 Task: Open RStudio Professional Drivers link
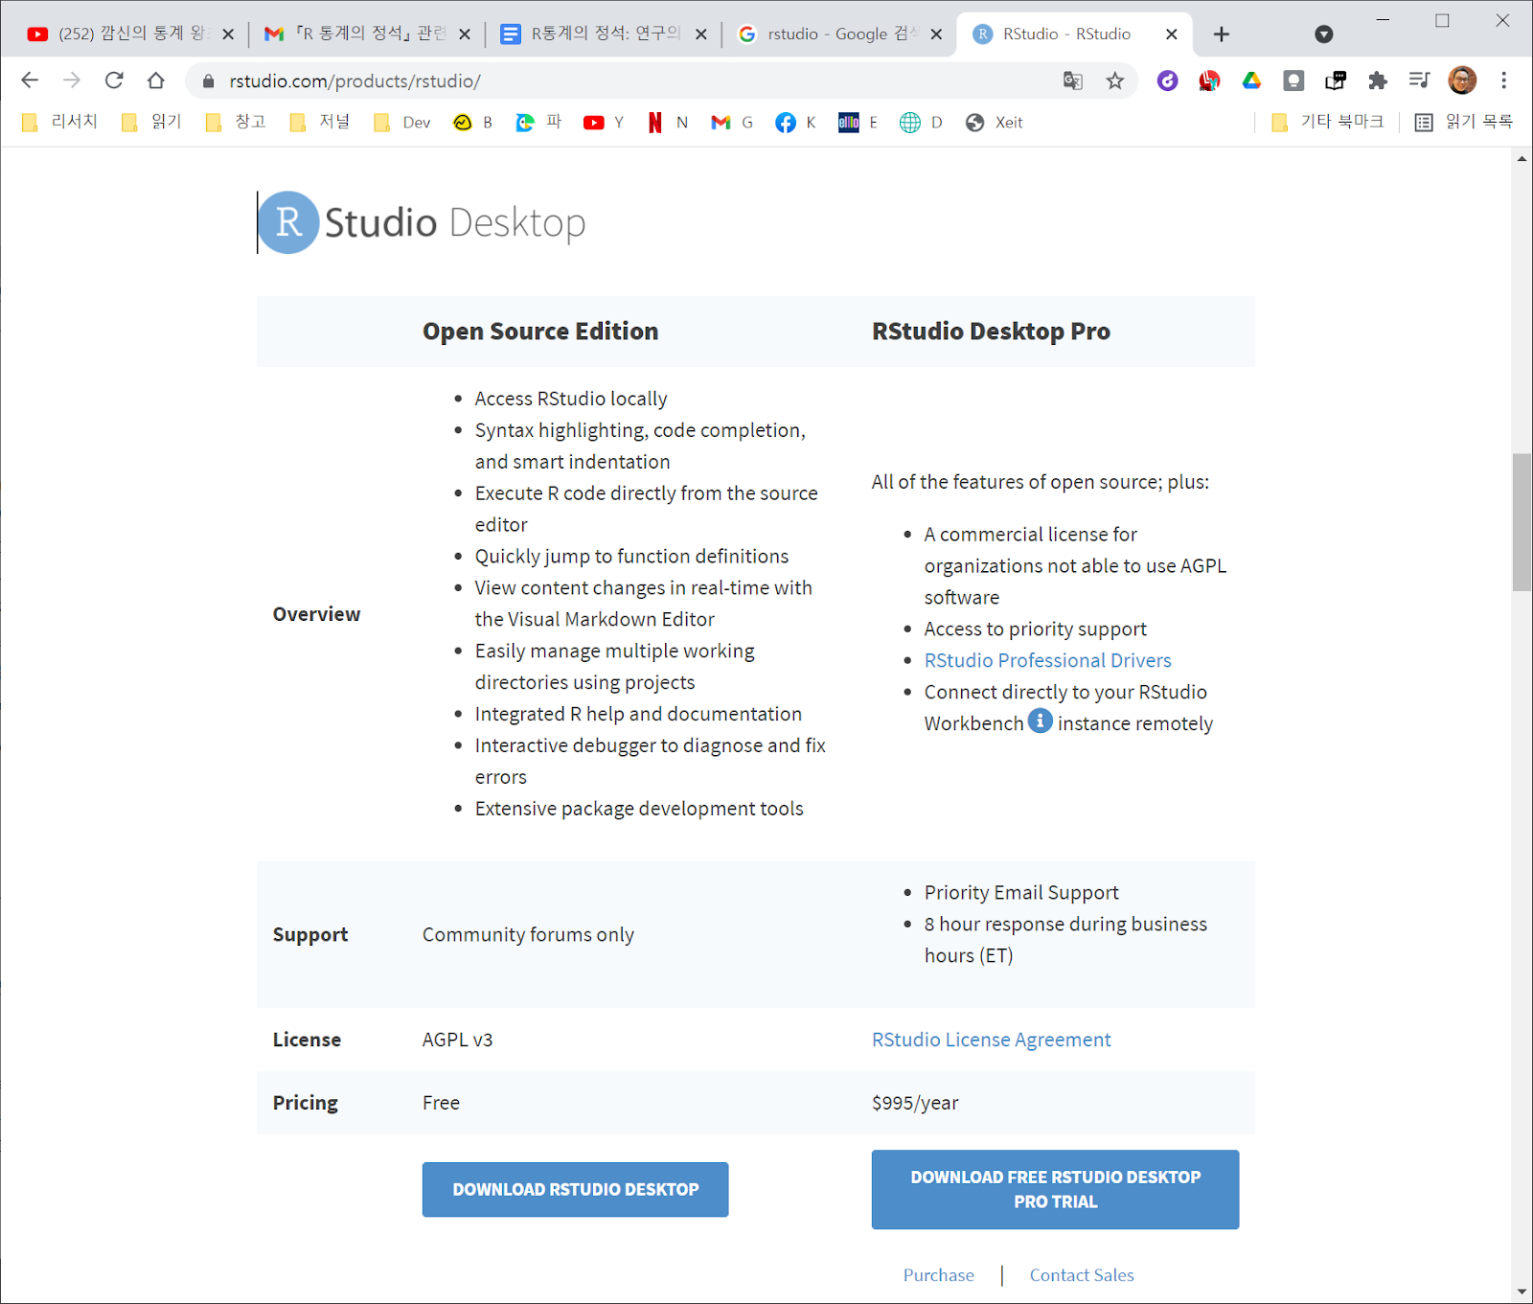click(1047, 660)
